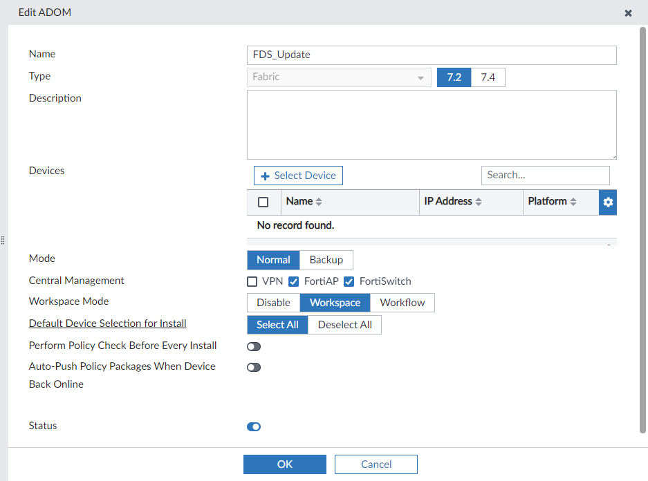Image resolution: width=648 pixels, height=481 pixels.
Task: Check the select-all devices checkbox
Action: tap(263, 202)
